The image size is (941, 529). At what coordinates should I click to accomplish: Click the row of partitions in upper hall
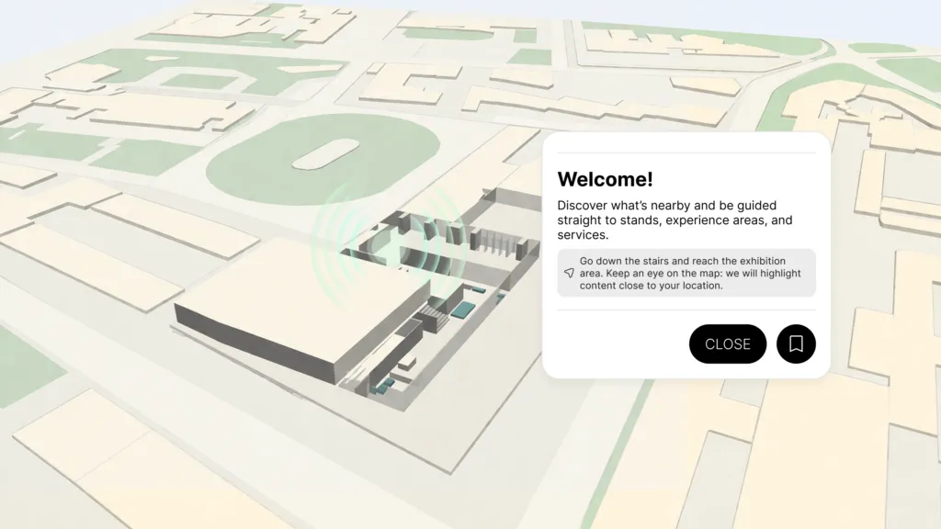496,242
